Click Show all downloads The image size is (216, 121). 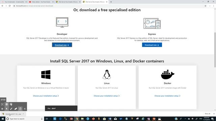[208, 114]
